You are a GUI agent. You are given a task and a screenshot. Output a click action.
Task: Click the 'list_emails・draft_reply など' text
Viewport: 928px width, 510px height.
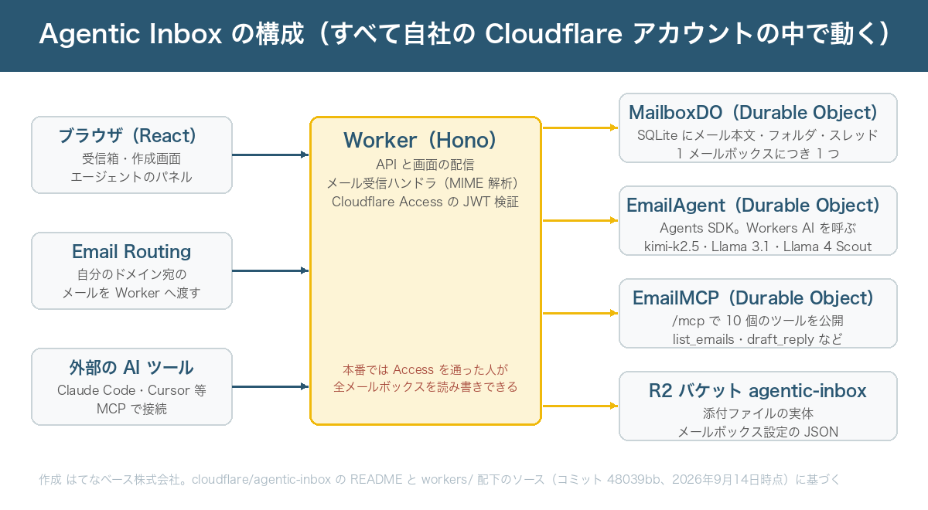pos(758,339)
